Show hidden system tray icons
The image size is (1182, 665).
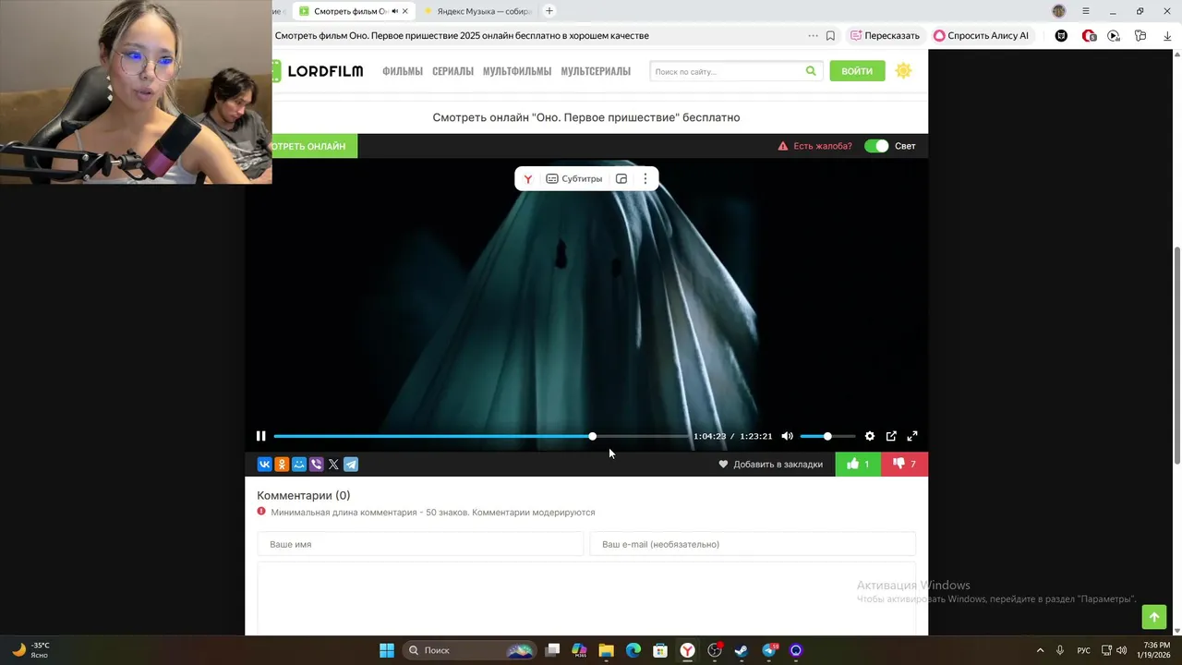click(x=1040, y=650)
